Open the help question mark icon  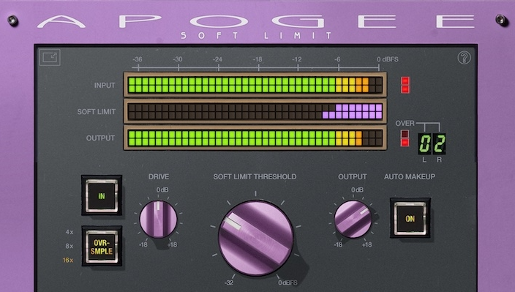coord(464,58)
